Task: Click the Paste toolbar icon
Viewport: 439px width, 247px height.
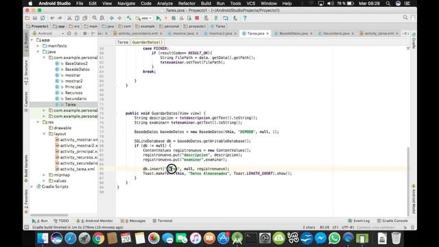Action: [85, 19]
